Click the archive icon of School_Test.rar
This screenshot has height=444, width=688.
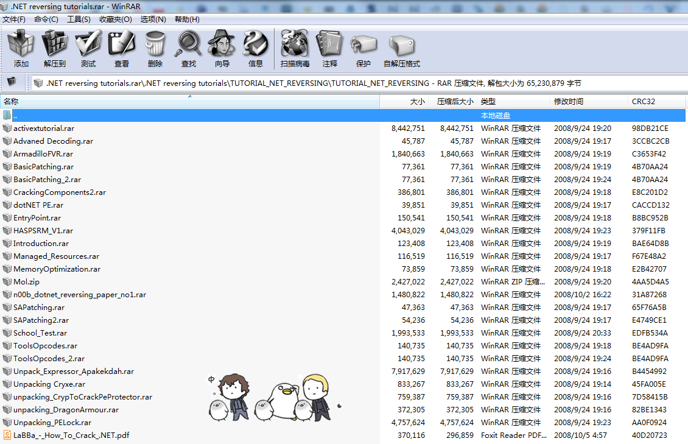pos(7,333)
